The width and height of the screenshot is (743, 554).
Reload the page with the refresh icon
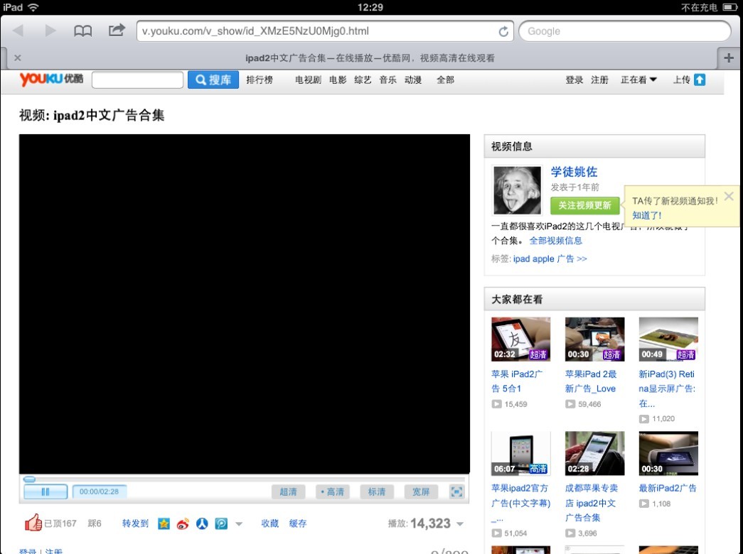(503, 31)
